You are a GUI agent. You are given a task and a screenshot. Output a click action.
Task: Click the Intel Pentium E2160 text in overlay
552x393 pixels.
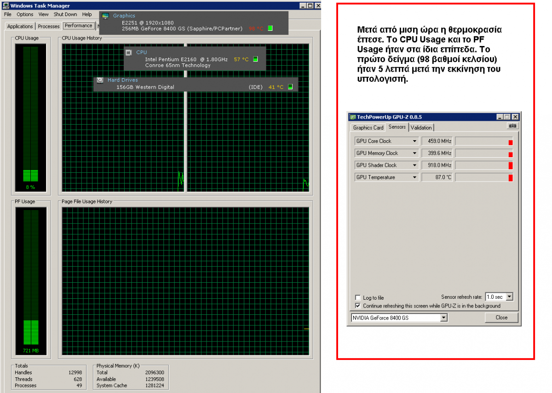pyautogui.click(x=186, y=59)
